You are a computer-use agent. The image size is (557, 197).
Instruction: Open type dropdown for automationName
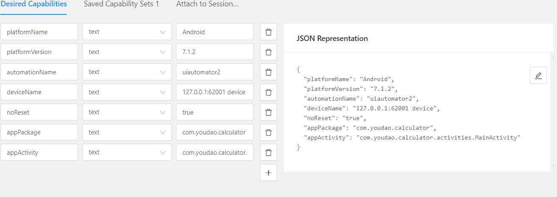click(x=127, y=72)
